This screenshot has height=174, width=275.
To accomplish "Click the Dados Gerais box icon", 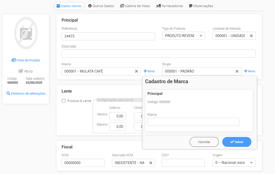I will [58, 6].
